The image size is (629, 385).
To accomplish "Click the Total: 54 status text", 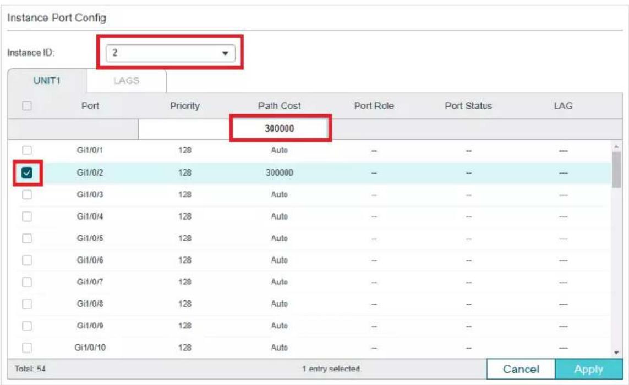I will tap(30, 369).
